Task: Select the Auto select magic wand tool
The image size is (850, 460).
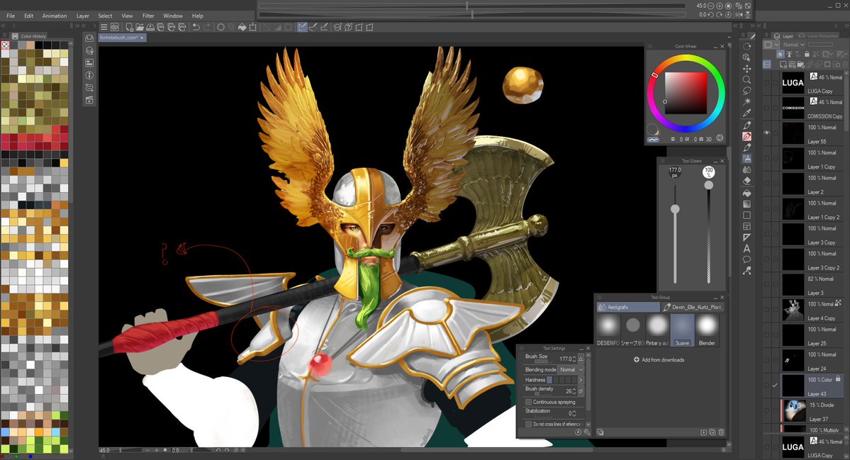Action: pyautogui.click(x=746, y=102)
